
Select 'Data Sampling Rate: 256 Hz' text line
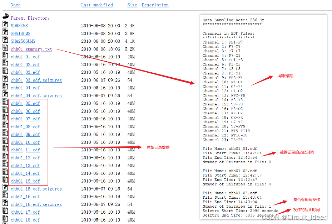click(233, 20)
